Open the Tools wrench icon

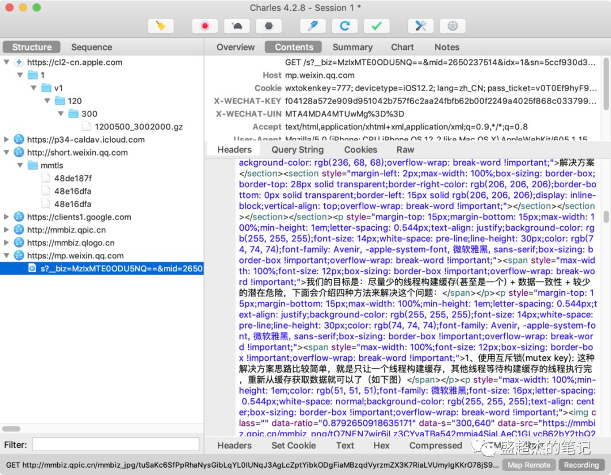tap(420, 26)
